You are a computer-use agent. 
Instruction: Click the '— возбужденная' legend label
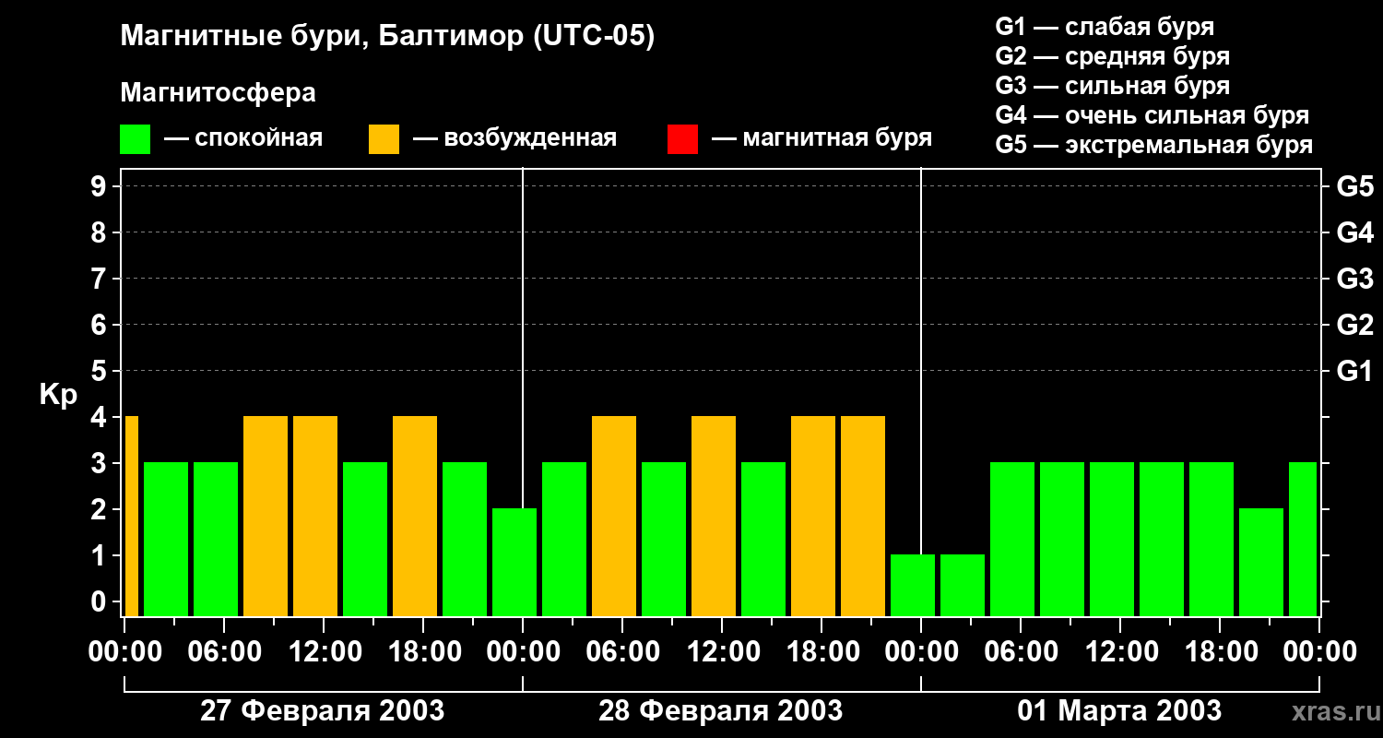click(514, 139)
